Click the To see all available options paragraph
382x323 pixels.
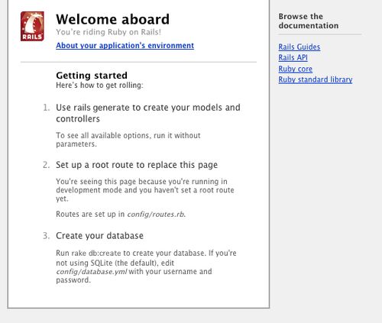(x=128, y=140)
